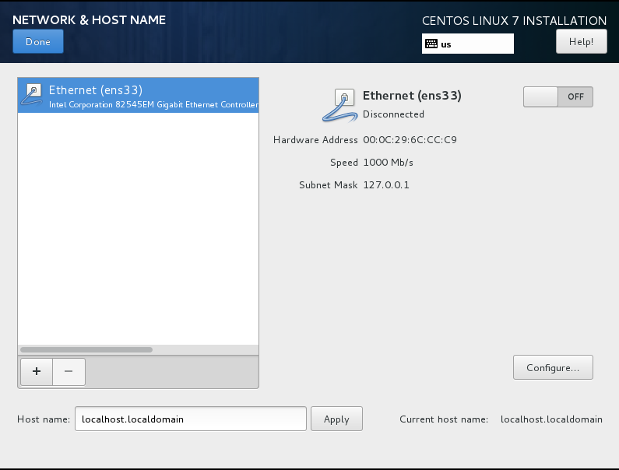Click the ethernet cable icon in list row

pyautogui.click(x=32, y=95)
